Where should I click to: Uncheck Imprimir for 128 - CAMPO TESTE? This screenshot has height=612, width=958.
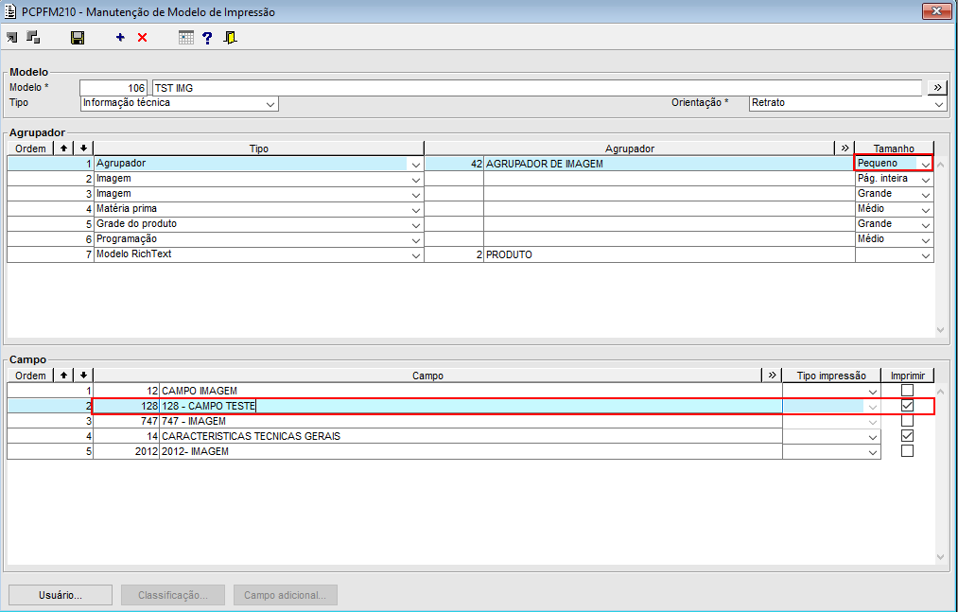pyautogui.click(x=907, y=406)
